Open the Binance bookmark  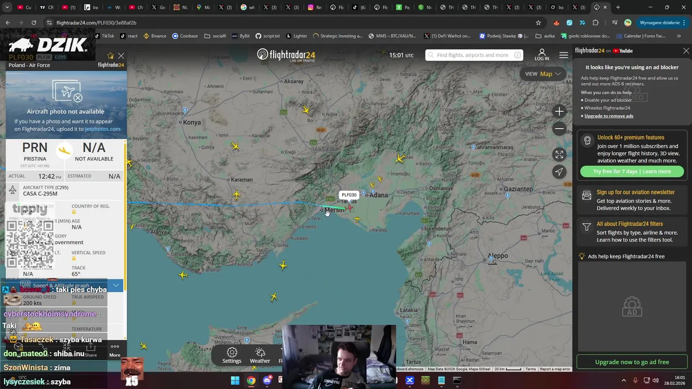point(155,36)
